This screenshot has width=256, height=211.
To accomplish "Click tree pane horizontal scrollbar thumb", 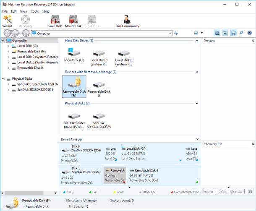I will [x=24, y=193].
